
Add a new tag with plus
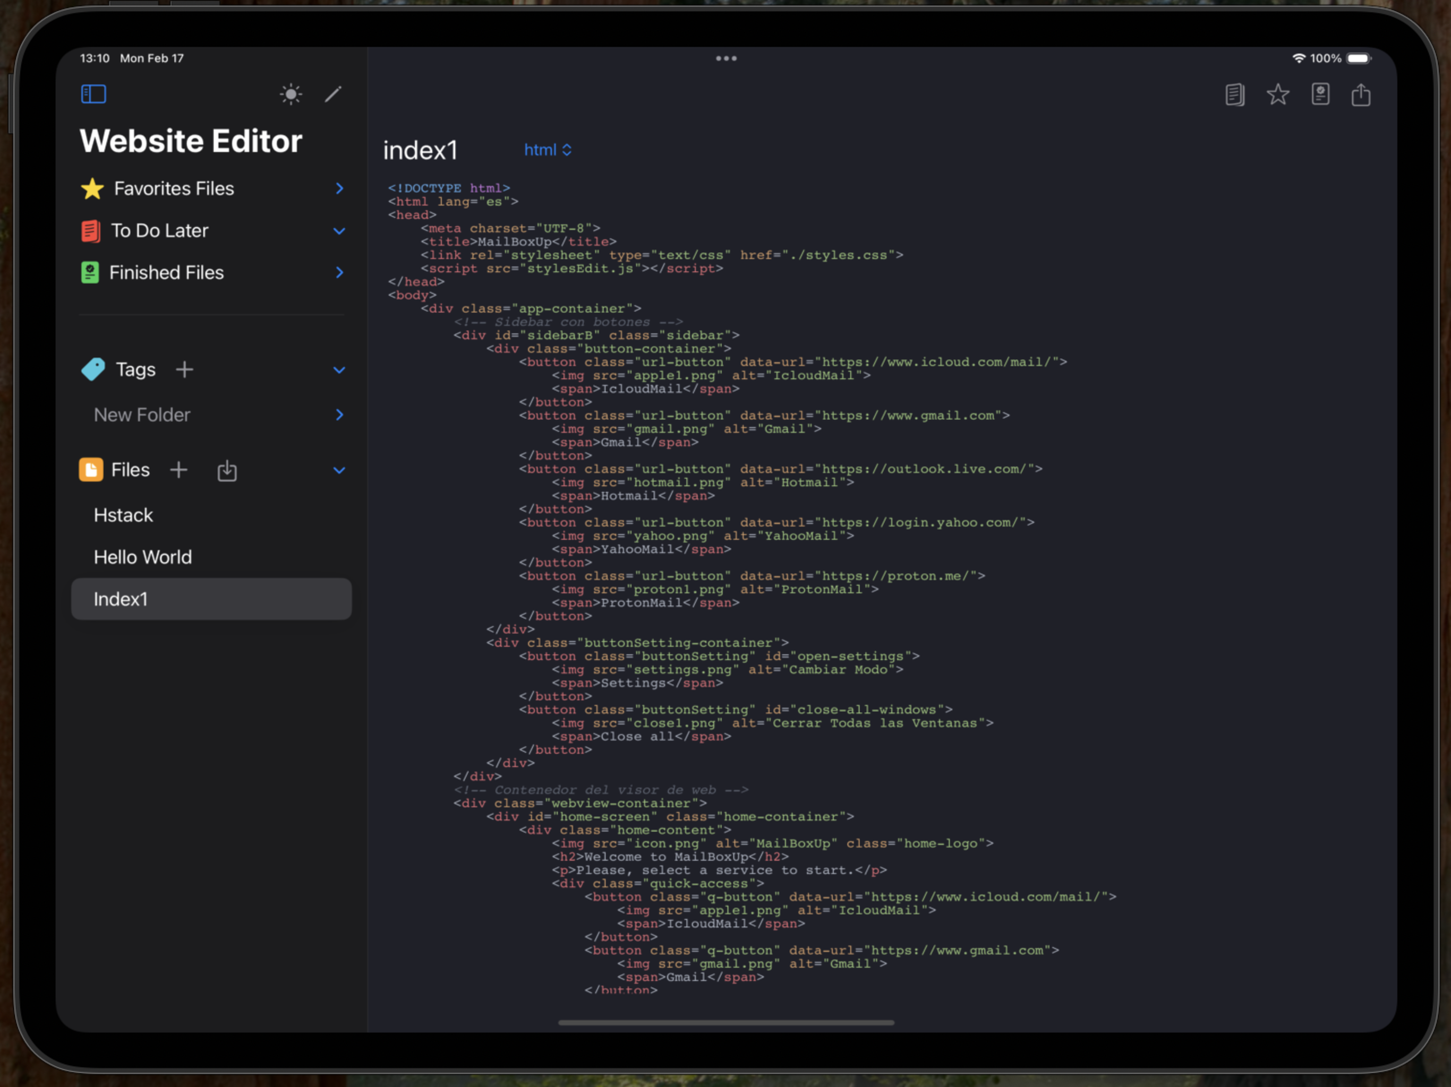point(184,370)
